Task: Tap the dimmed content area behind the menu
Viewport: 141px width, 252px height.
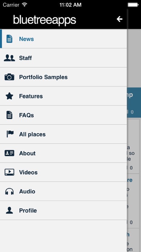Action: [x=134, y=140]
